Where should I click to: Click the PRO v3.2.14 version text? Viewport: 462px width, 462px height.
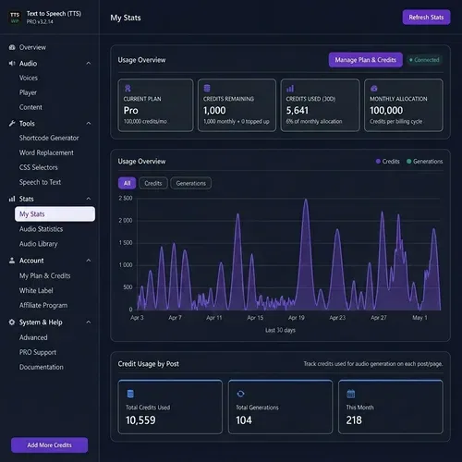point(40,22)
